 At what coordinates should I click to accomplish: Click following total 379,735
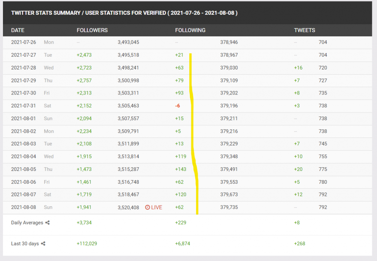pos(229,207)
